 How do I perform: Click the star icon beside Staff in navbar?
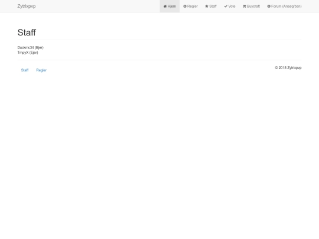(x=207, y=6)
